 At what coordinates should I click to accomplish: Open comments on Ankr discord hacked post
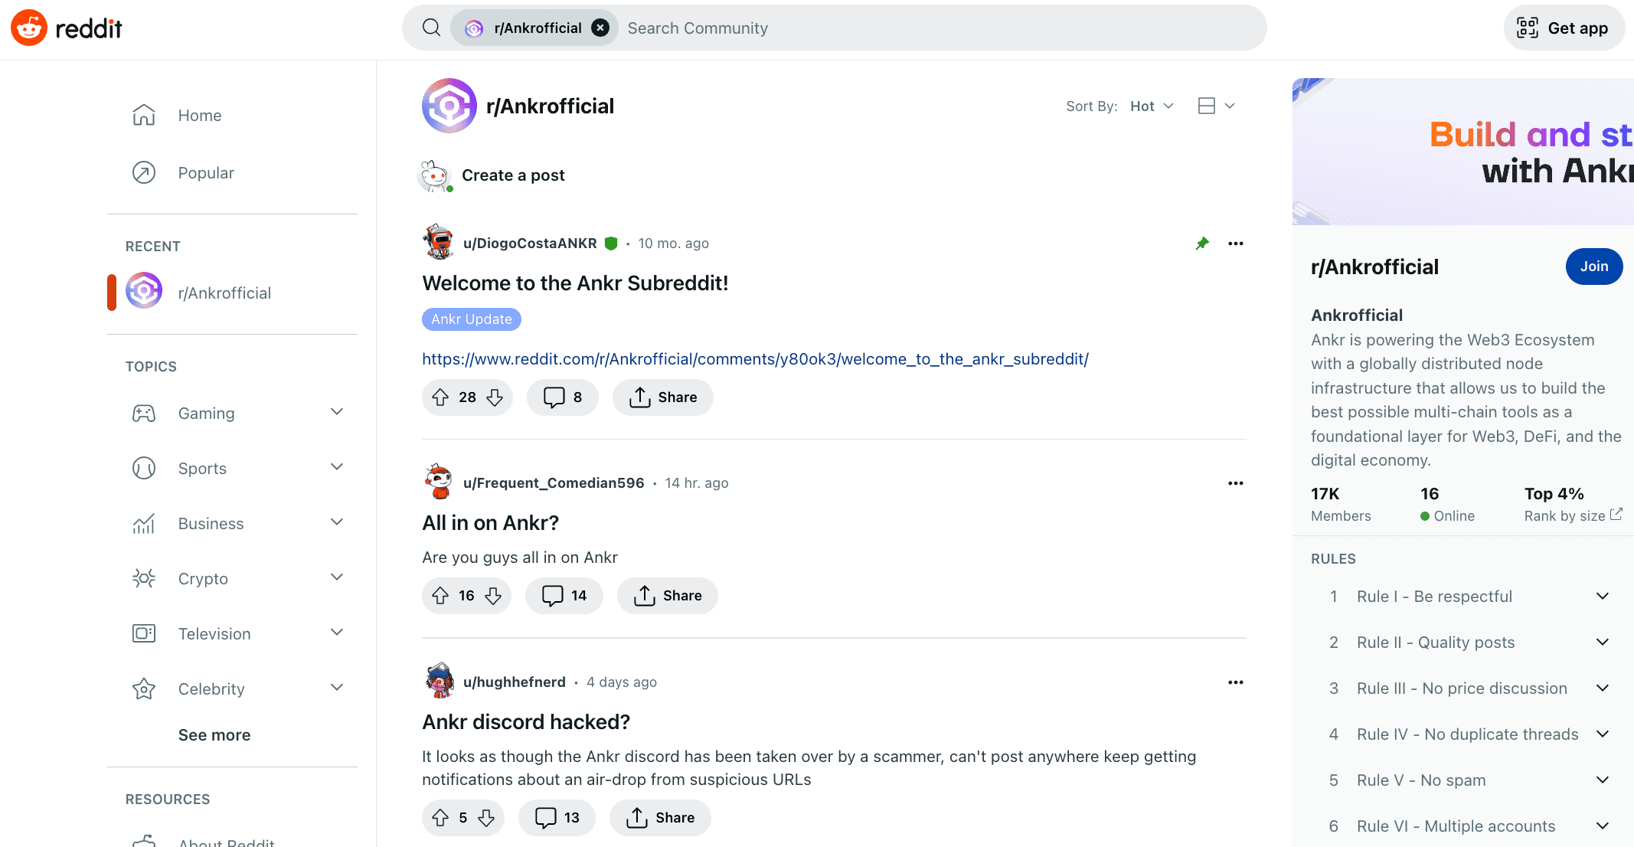(557, 818)
